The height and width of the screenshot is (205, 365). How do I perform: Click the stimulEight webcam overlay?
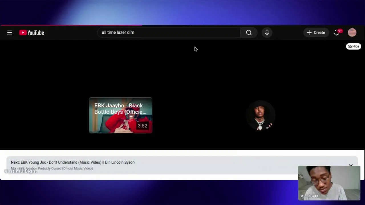pos(329,183)
